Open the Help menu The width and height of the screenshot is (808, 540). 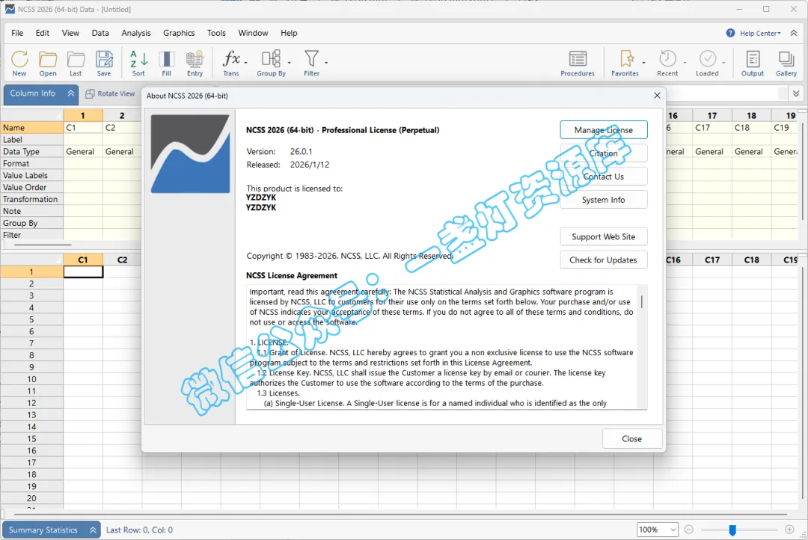point(289,33)
